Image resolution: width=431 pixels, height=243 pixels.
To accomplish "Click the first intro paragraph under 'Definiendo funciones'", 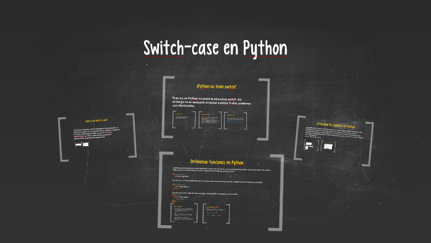I will click(x=222, y=170).
